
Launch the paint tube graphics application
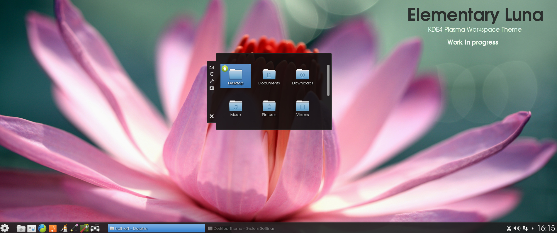[x=64, y=228]
